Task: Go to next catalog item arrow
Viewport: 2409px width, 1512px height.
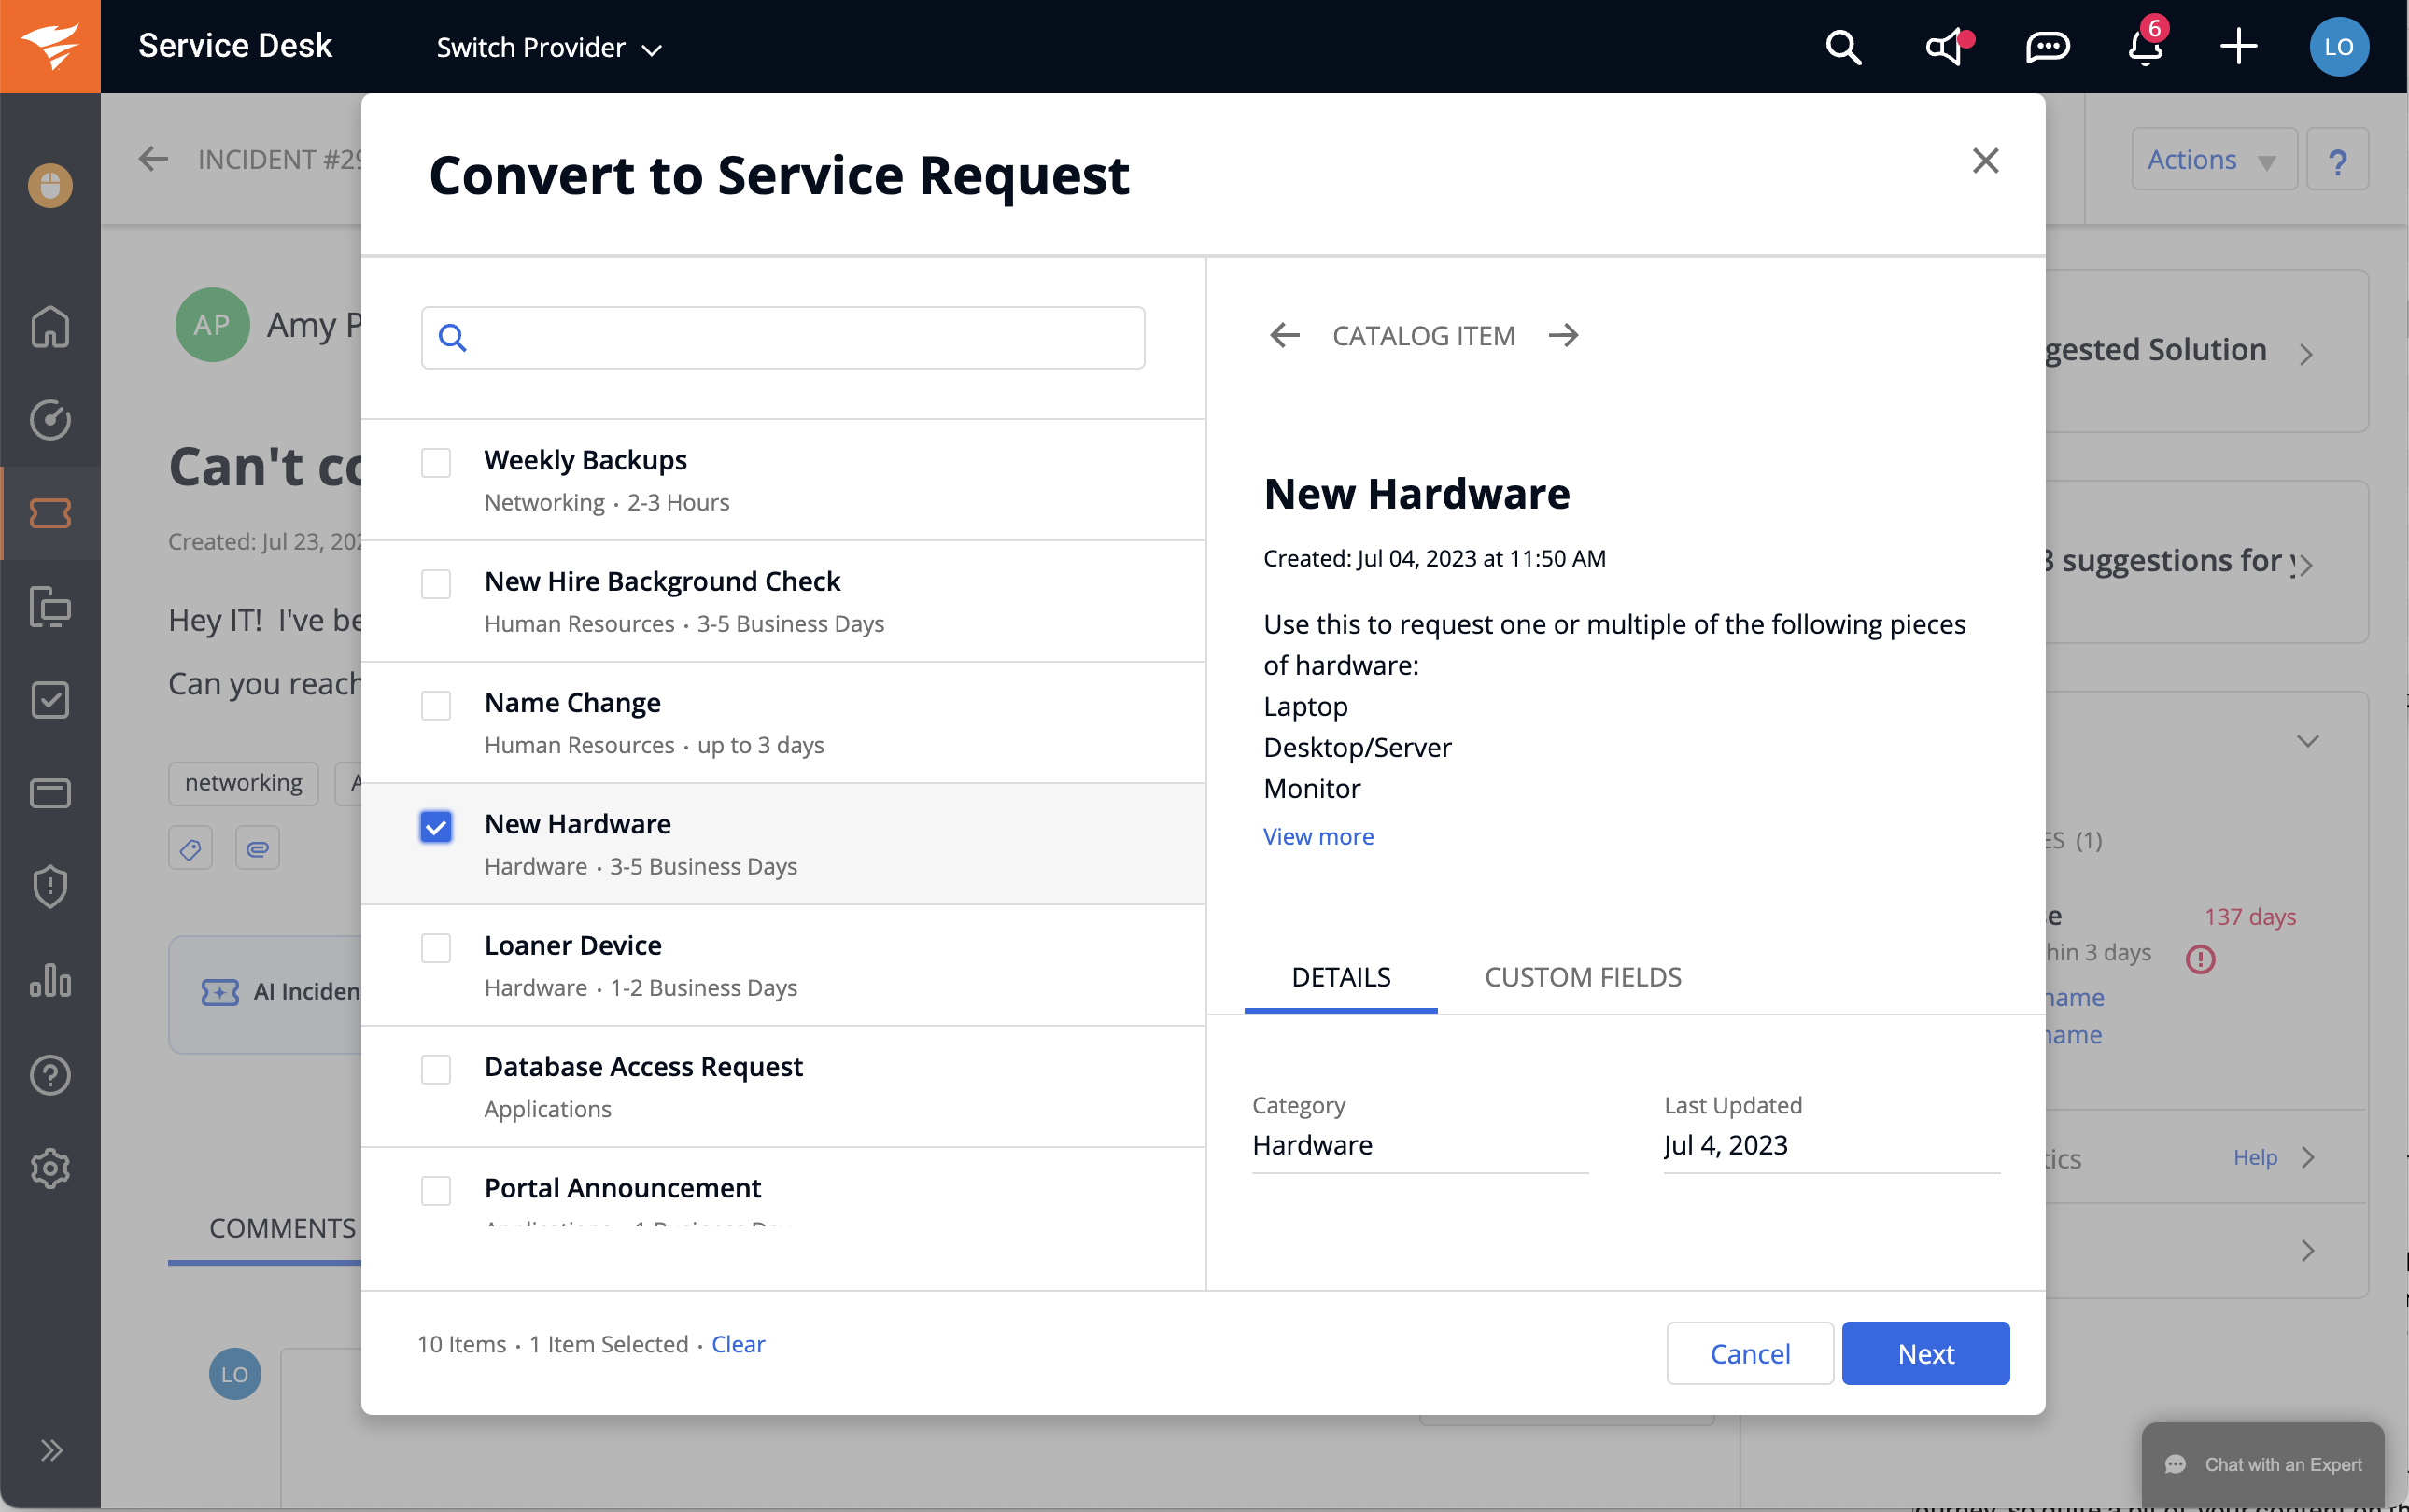Action: coord(1564,336)
